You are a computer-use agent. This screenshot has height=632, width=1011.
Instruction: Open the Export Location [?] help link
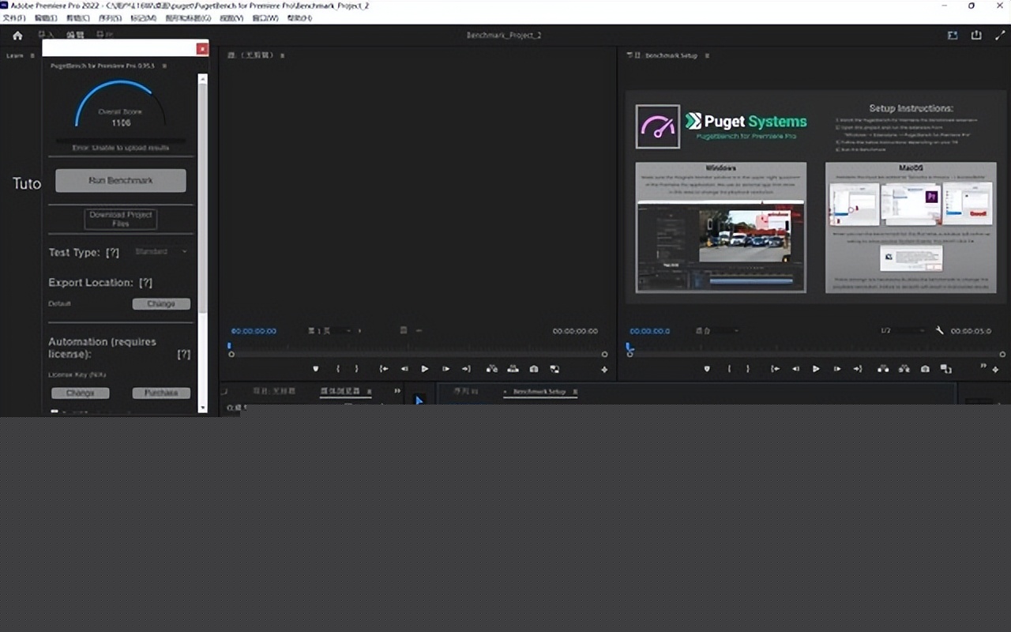tap(145, 283)
